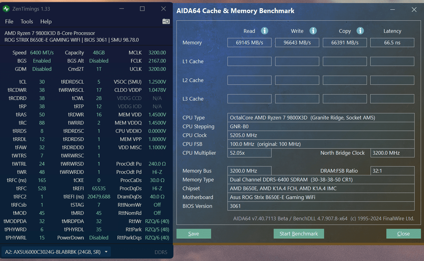
Task: Select the Memory Latency 66.5 ns field
Action: point(392,43)
